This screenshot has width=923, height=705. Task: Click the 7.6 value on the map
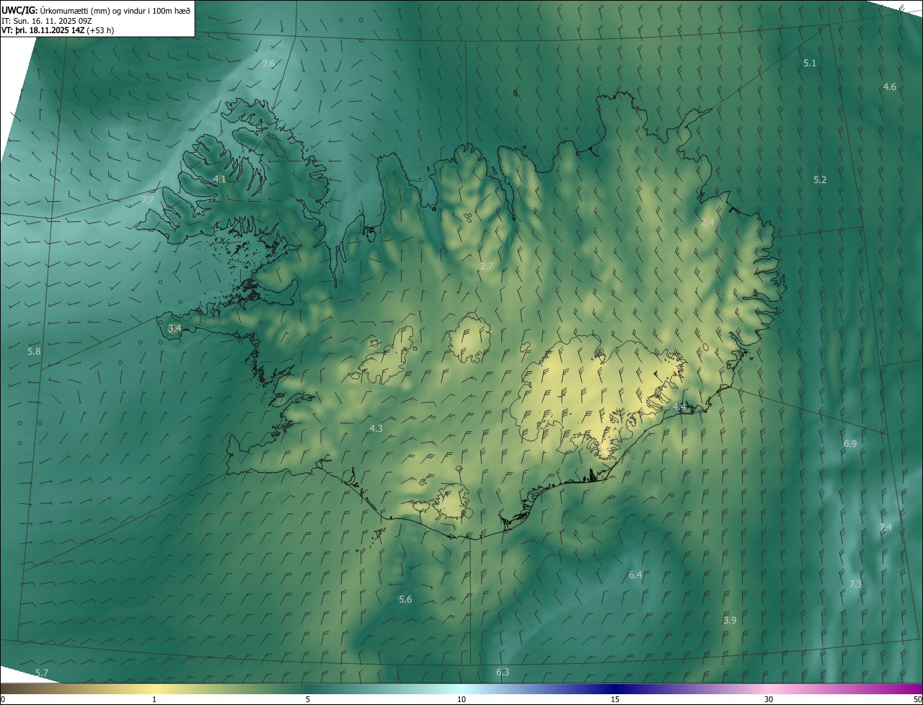pyautogui.click(x=268, y=64)
